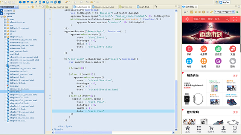
Task: Select the icon.png file in the tree
Action: coord(14,86)
